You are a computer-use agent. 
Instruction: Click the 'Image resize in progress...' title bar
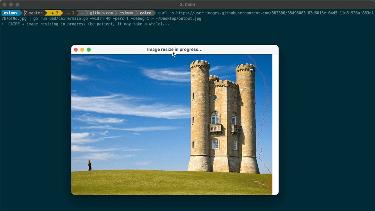click(175, 50)
